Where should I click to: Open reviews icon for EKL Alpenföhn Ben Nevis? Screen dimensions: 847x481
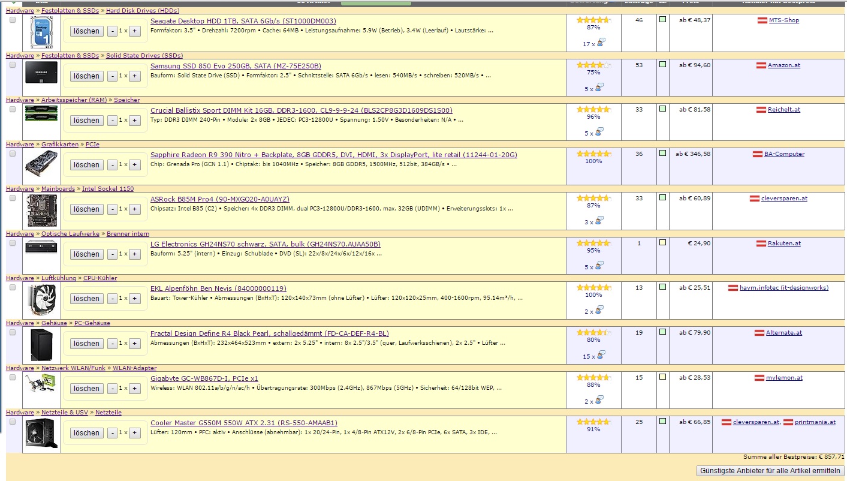tap(600, 310)
